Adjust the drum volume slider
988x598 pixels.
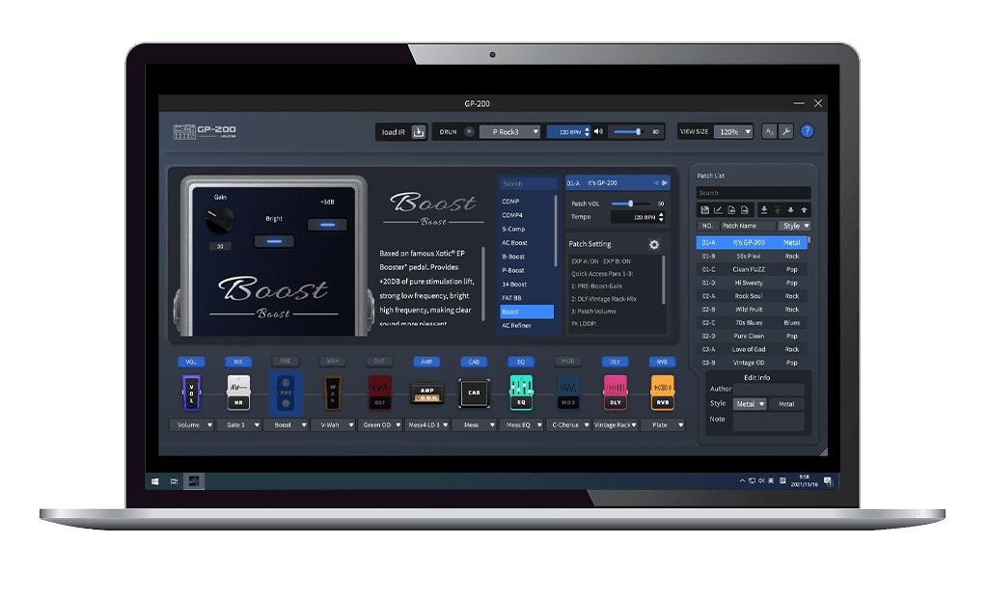point(627,132)
